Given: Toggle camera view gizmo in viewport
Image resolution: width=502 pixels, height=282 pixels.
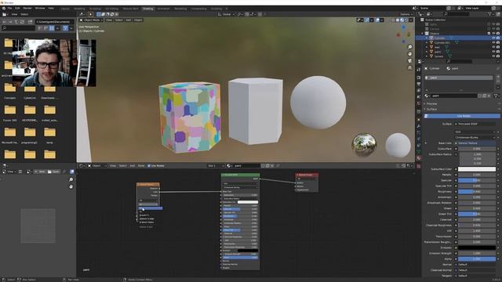Looking at the screenshot, I should (x=409, y=61).
